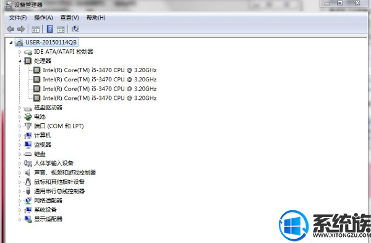Expand the 端口 (COM 和 LPT) node

point(20,126)
